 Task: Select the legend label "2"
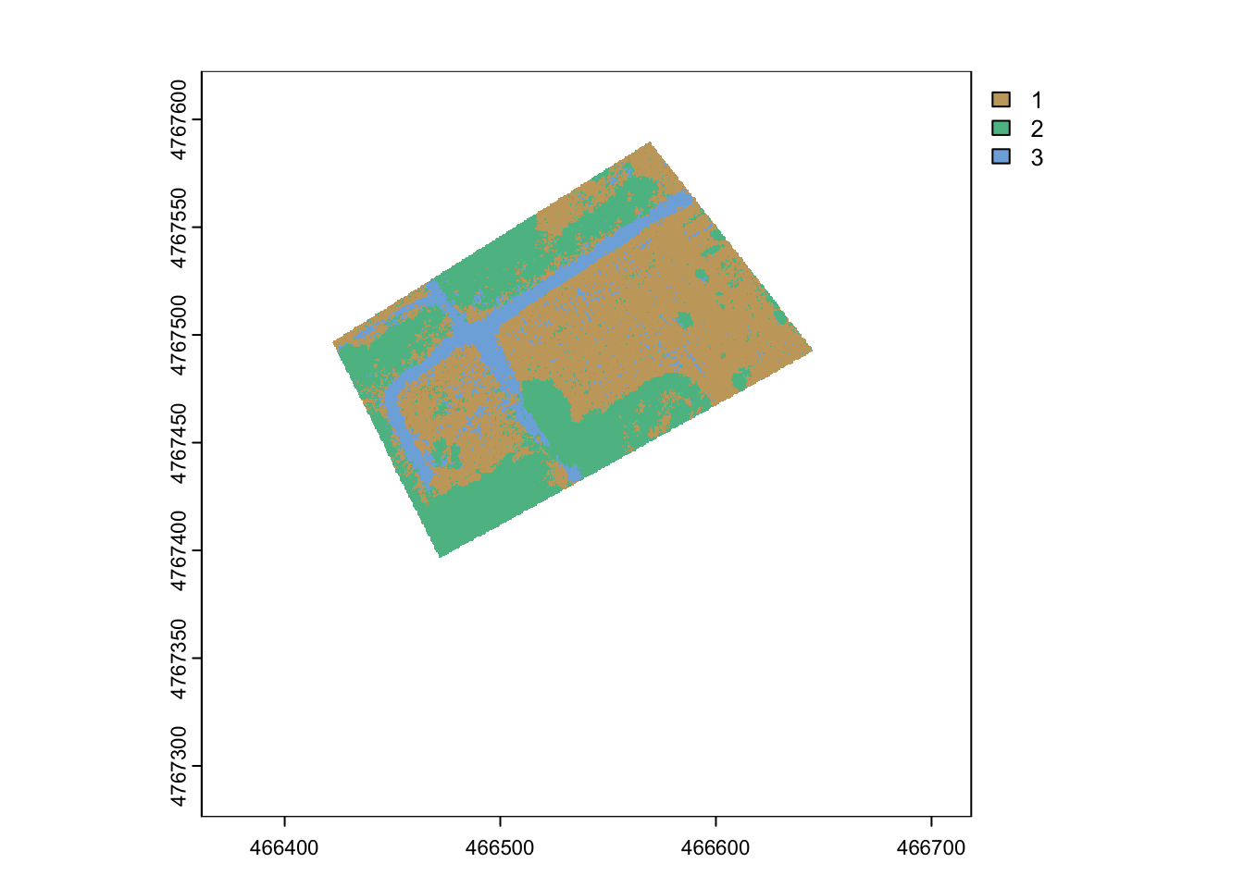coord(1037,129)
